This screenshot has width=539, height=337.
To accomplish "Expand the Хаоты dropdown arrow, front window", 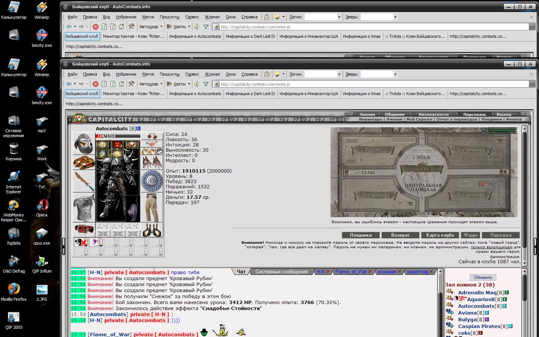I will [x=189, y=84].
